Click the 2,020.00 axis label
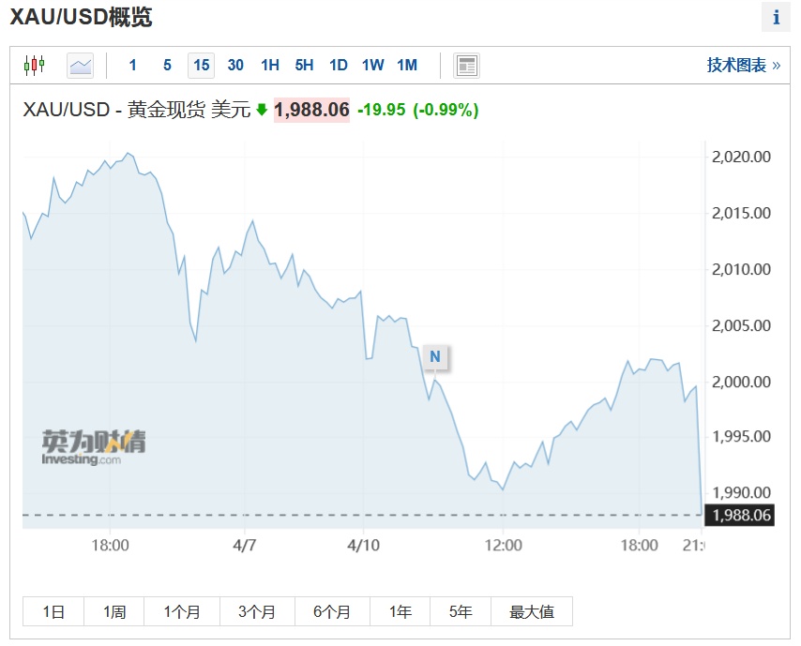 click(x=741, y=157)
